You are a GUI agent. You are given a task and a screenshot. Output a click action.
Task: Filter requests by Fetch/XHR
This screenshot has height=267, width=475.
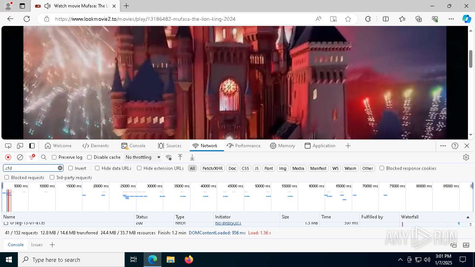(x=213, y=168)
